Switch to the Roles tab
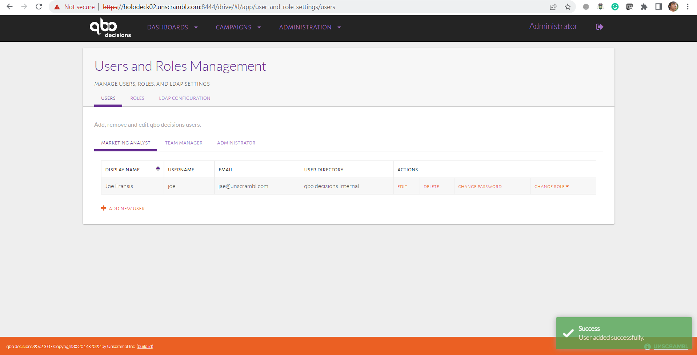 pos(137,98)
